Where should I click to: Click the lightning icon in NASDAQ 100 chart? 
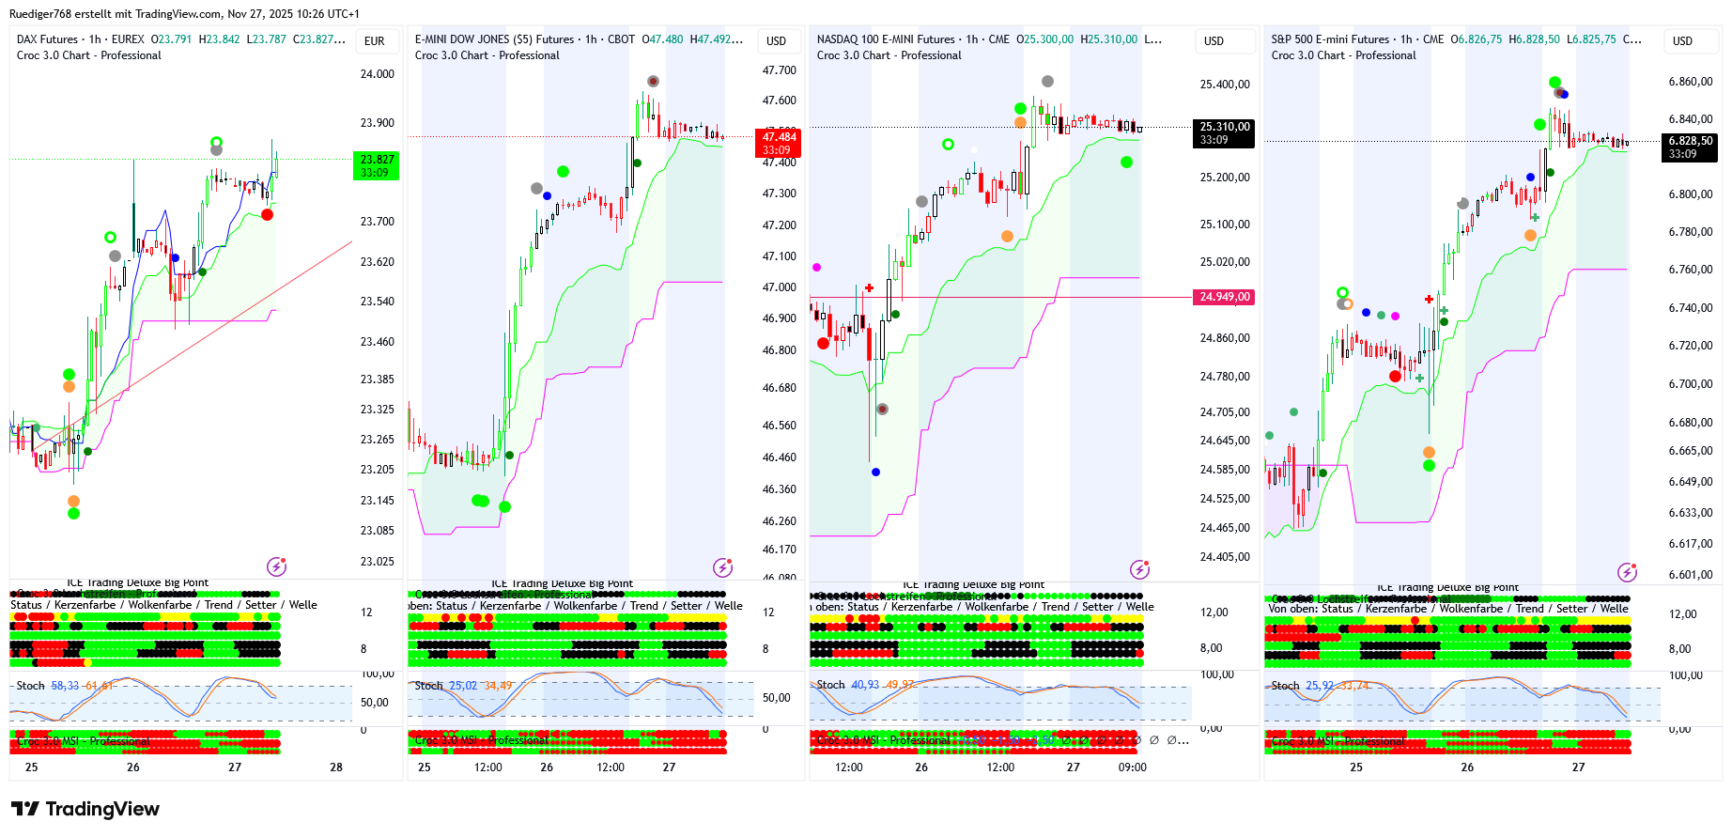pyautogui.click(x=1139, y=569)
